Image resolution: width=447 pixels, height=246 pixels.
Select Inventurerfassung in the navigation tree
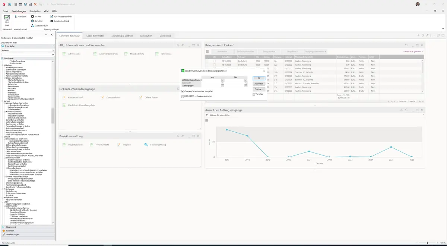coord(18,221)
